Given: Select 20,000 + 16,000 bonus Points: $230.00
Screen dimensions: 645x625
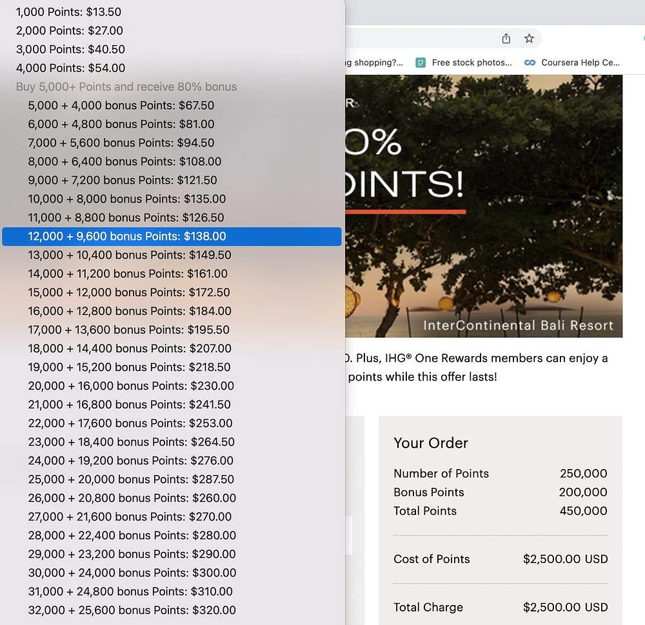Looking at the screenshot, I should click(172, 386).
